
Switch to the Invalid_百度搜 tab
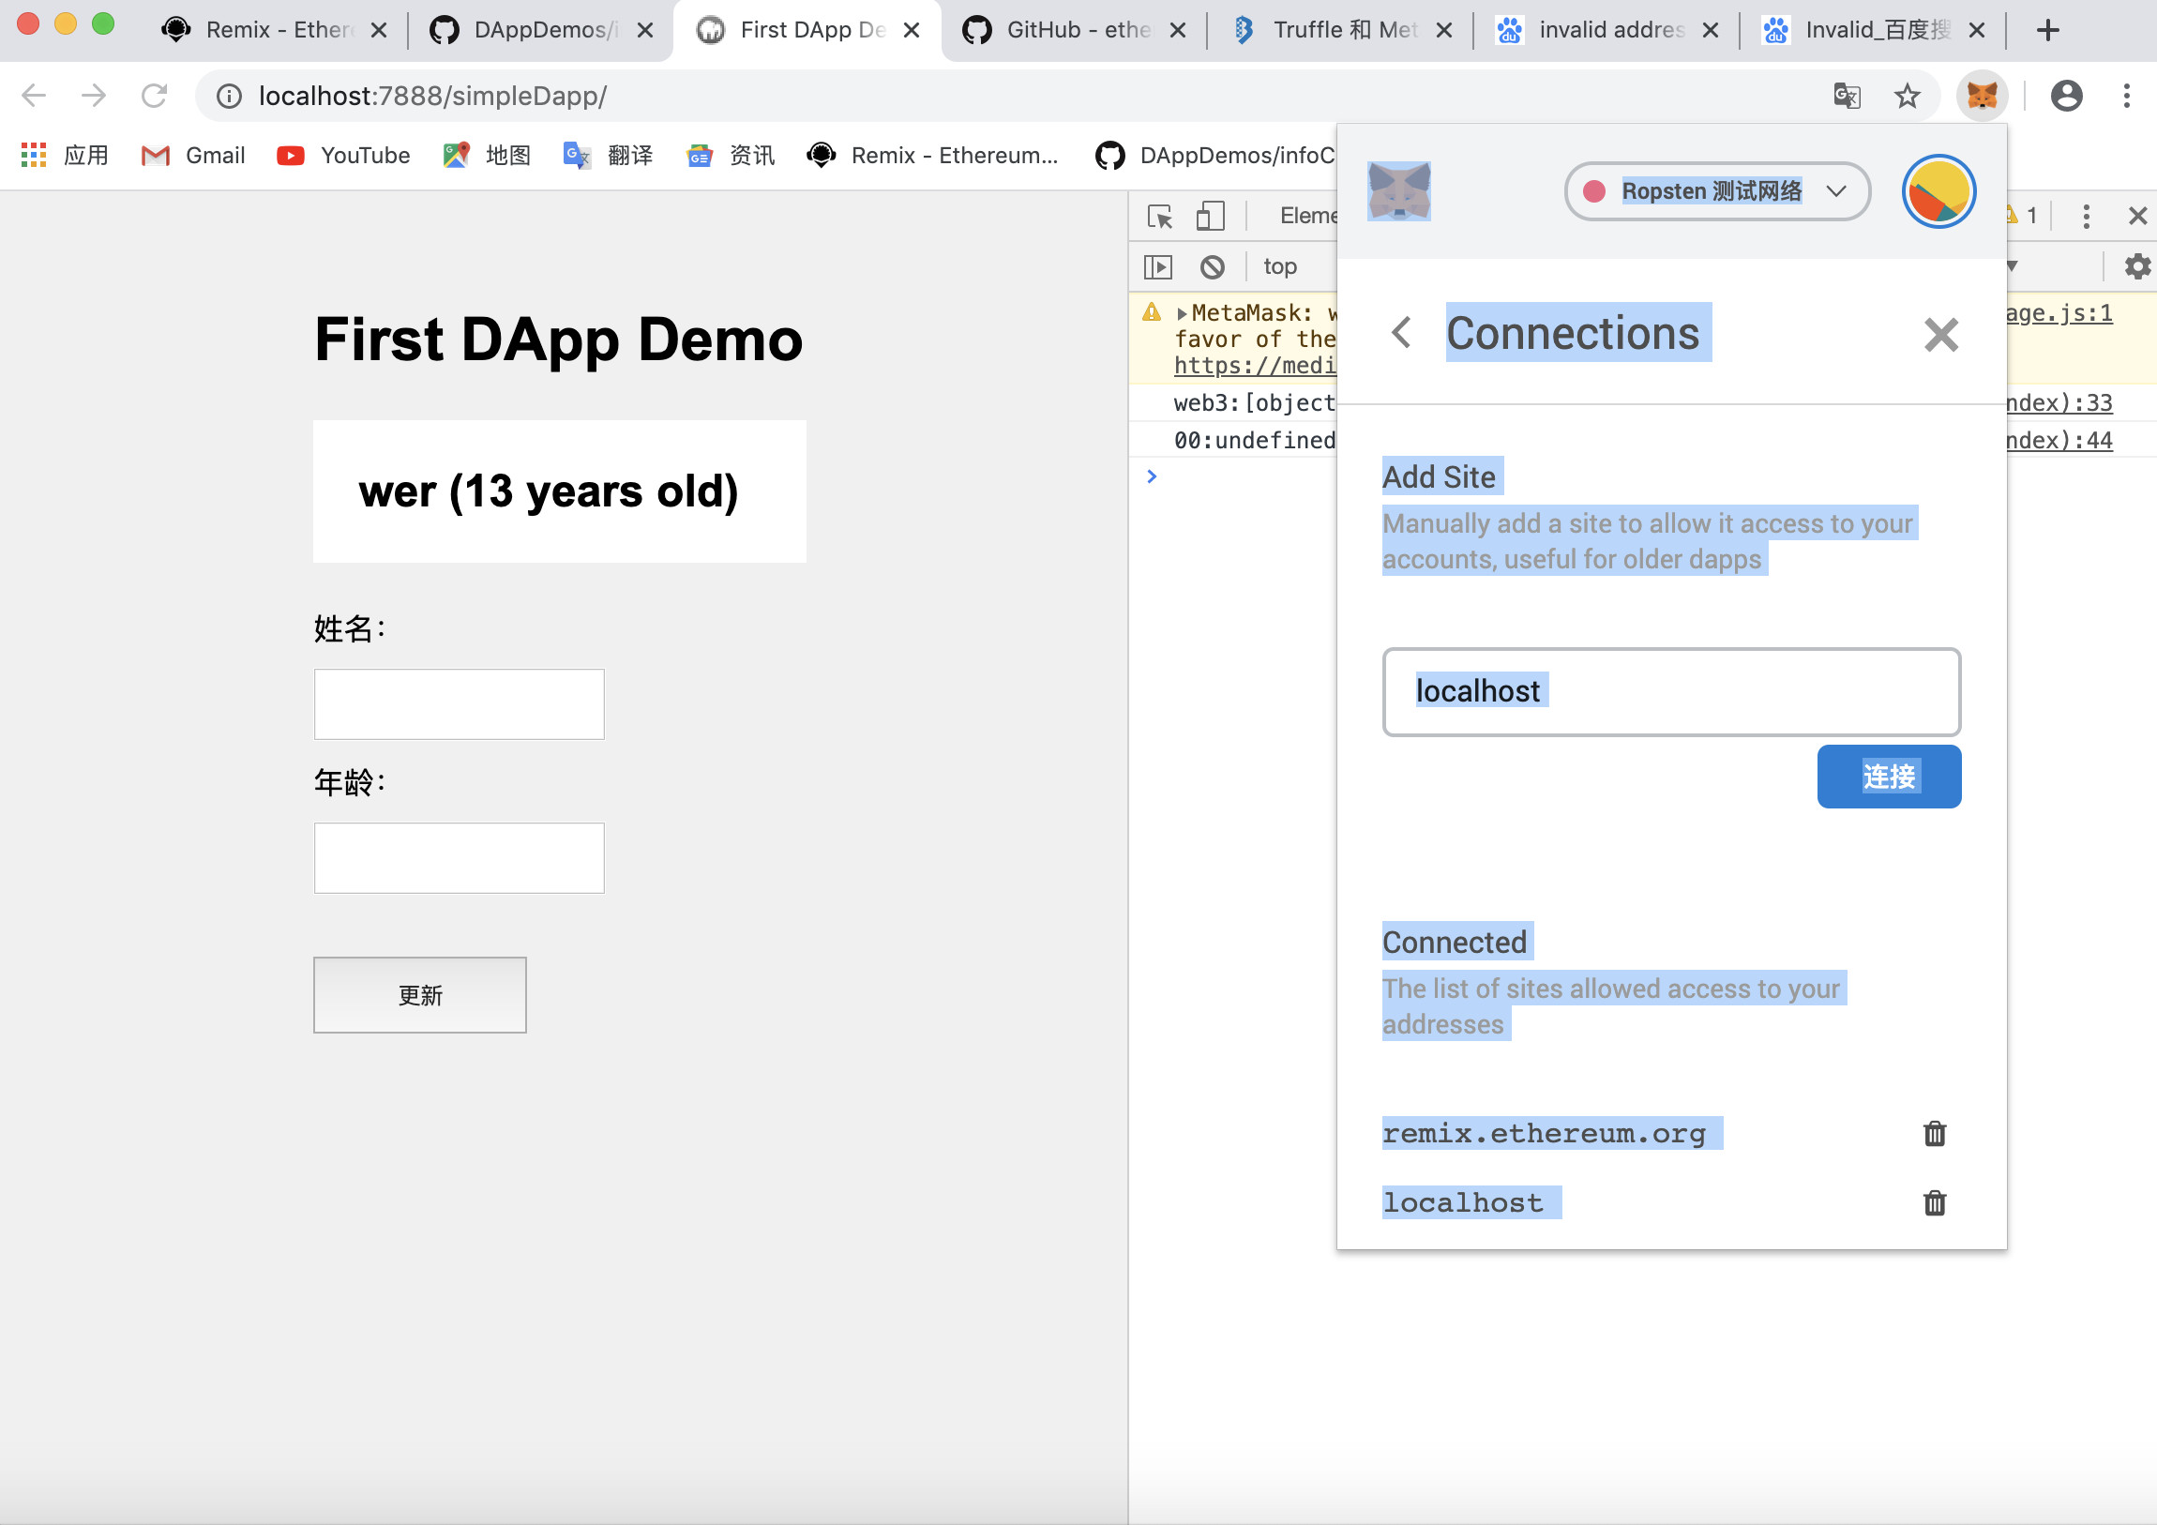click(1872, 31)
